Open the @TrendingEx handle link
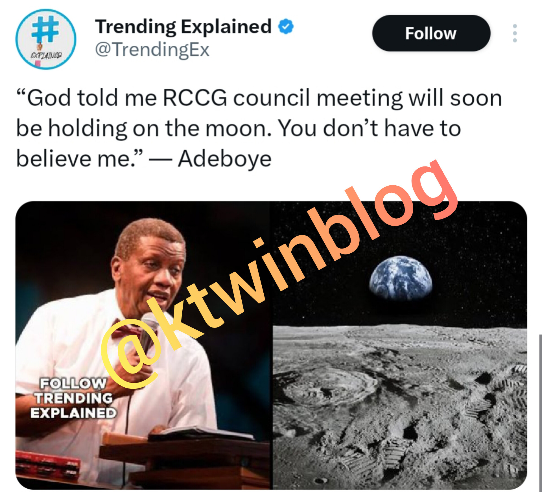542x492 pixels. [152, 49]
